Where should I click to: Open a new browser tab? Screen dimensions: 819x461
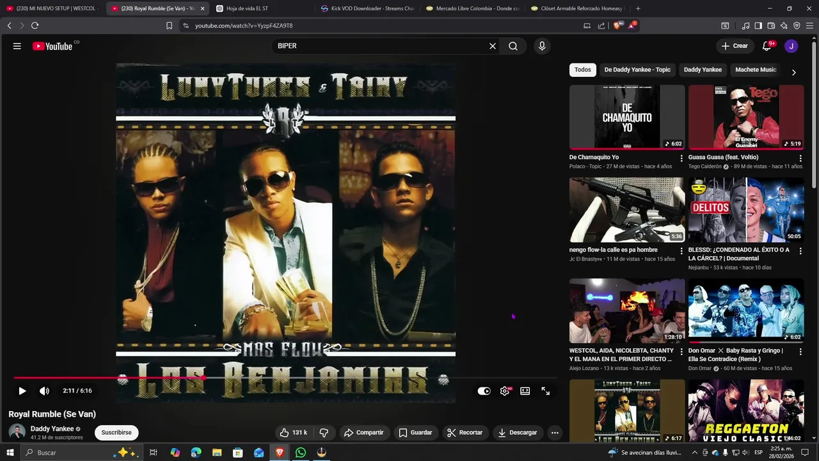click(x=638, y=8)
